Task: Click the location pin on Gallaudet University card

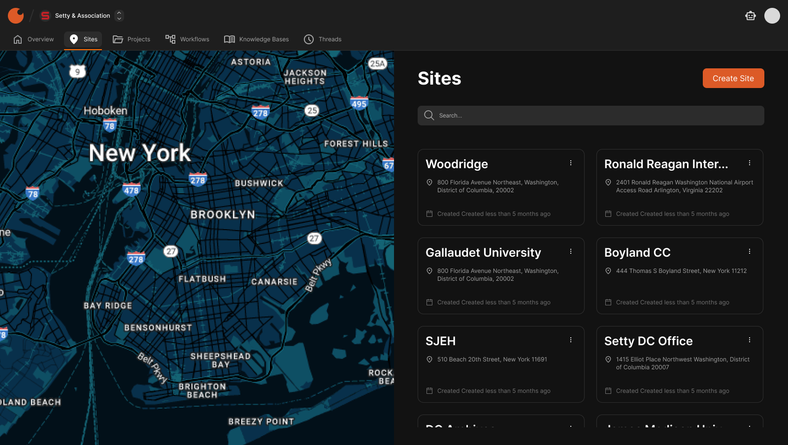Action: [x=429, y=271]
